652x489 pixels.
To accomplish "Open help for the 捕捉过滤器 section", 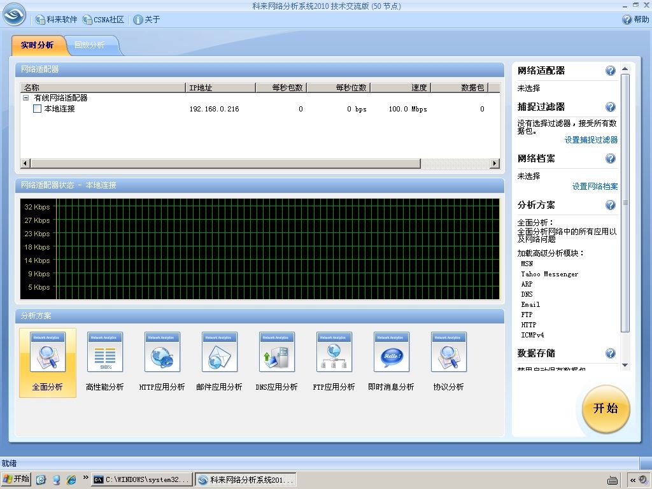I will (611, 107).
